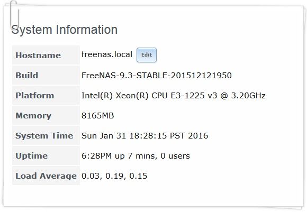The image size is (307, 212).
Task: Select the Intel Xeon CPU platform text
Action: [x=174, y=96]
